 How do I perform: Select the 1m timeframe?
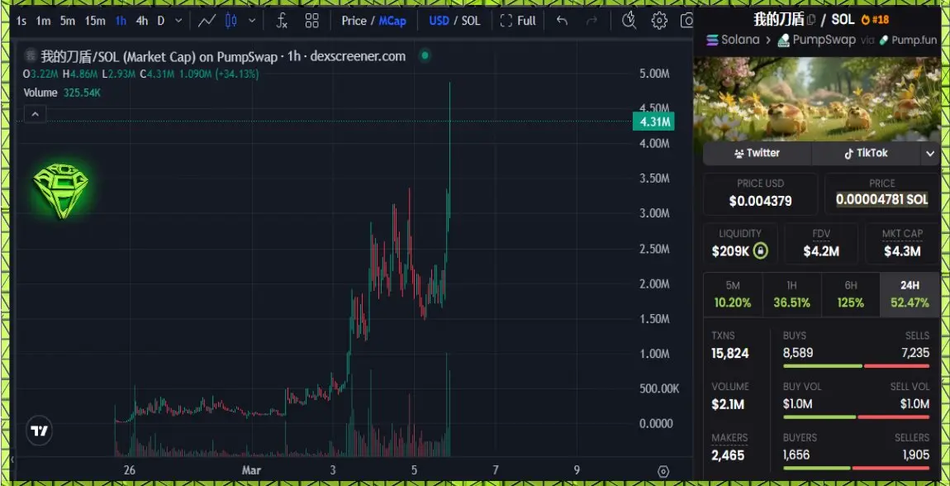pos(43,21)
